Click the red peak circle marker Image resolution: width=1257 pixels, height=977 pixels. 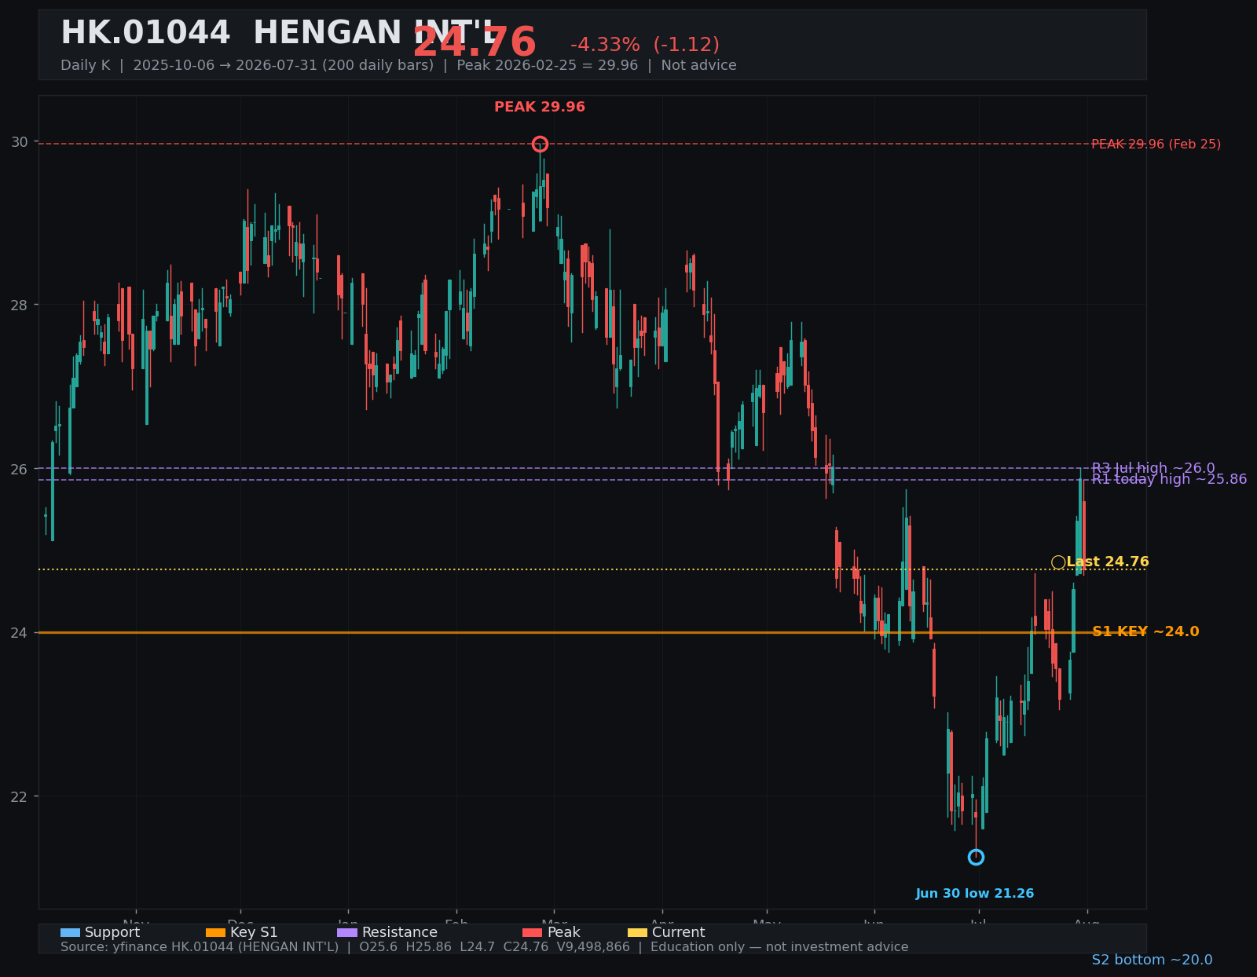[x=540, y=144]
